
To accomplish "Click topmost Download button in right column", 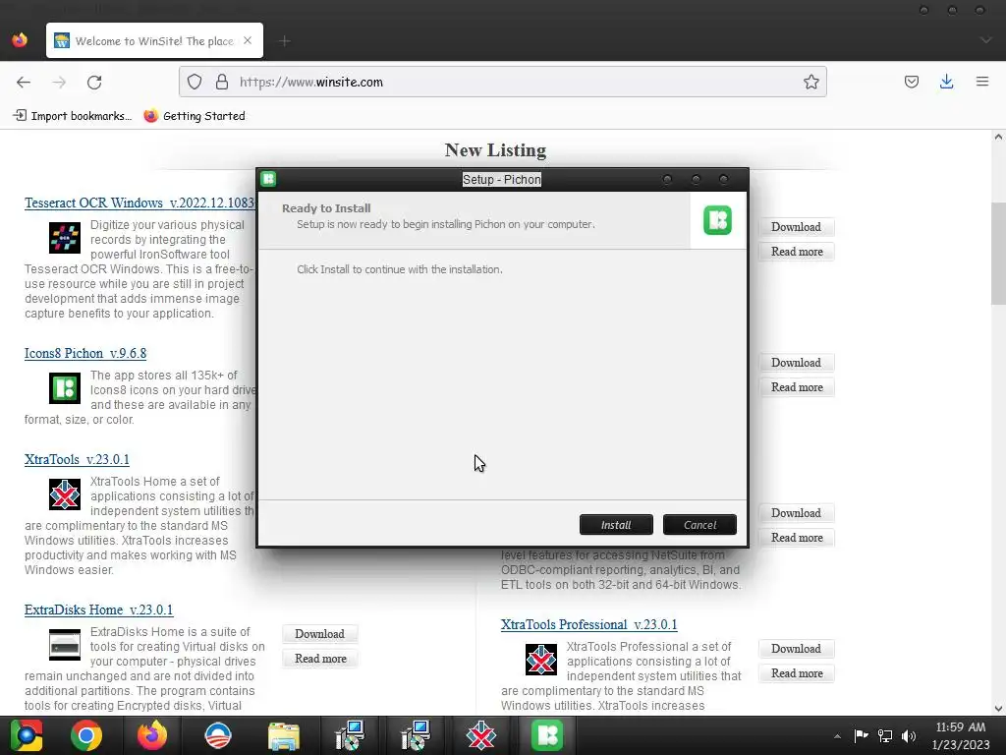I will point(796,227).
